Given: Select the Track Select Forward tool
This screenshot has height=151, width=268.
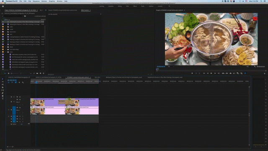Looking at the screenshot, I should tap(3, 82).
